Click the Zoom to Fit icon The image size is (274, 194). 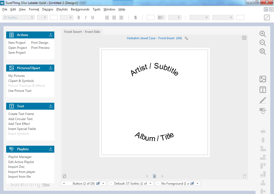tap(262, 52)
